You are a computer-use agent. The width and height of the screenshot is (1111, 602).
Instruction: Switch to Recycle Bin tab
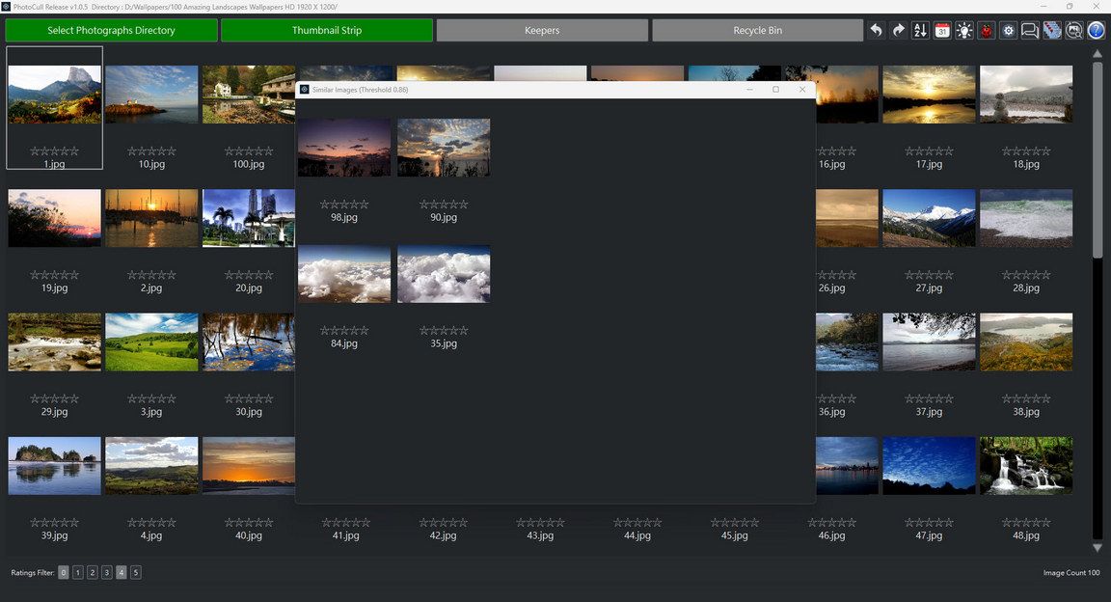point(757,31)
